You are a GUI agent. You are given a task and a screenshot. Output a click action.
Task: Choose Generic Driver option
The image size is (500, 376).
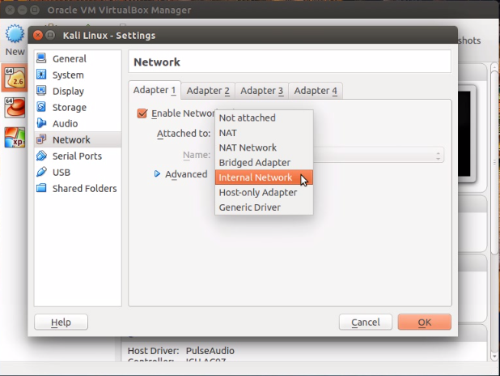264,207
